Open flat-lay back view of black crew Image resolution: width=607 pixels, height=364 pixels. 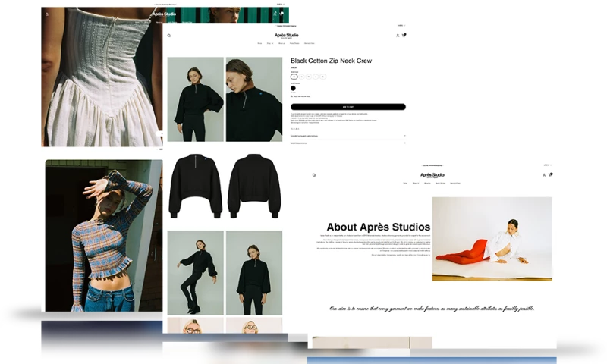point(254,186)
